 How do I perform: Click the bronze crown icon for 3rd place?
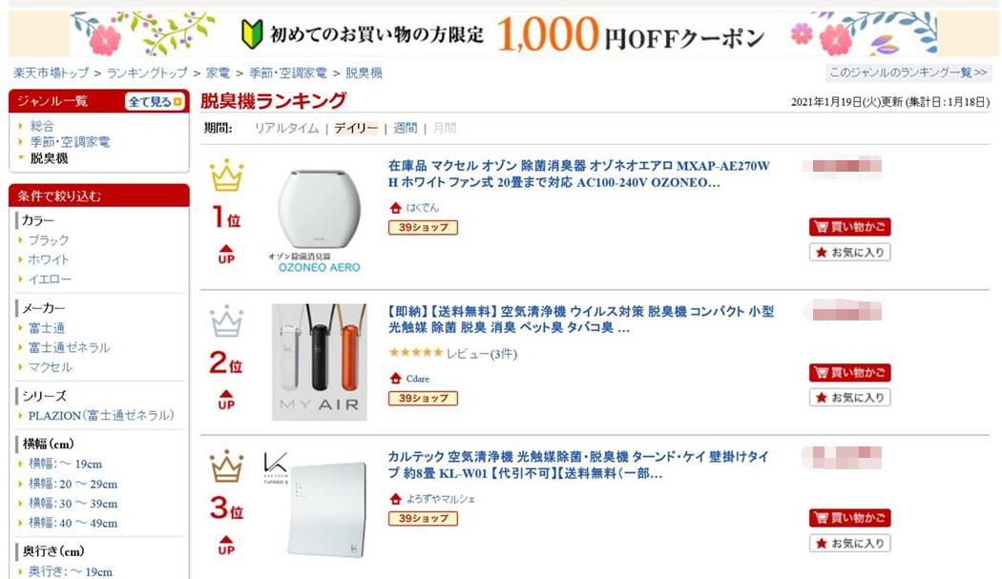(x=226, y=466)
